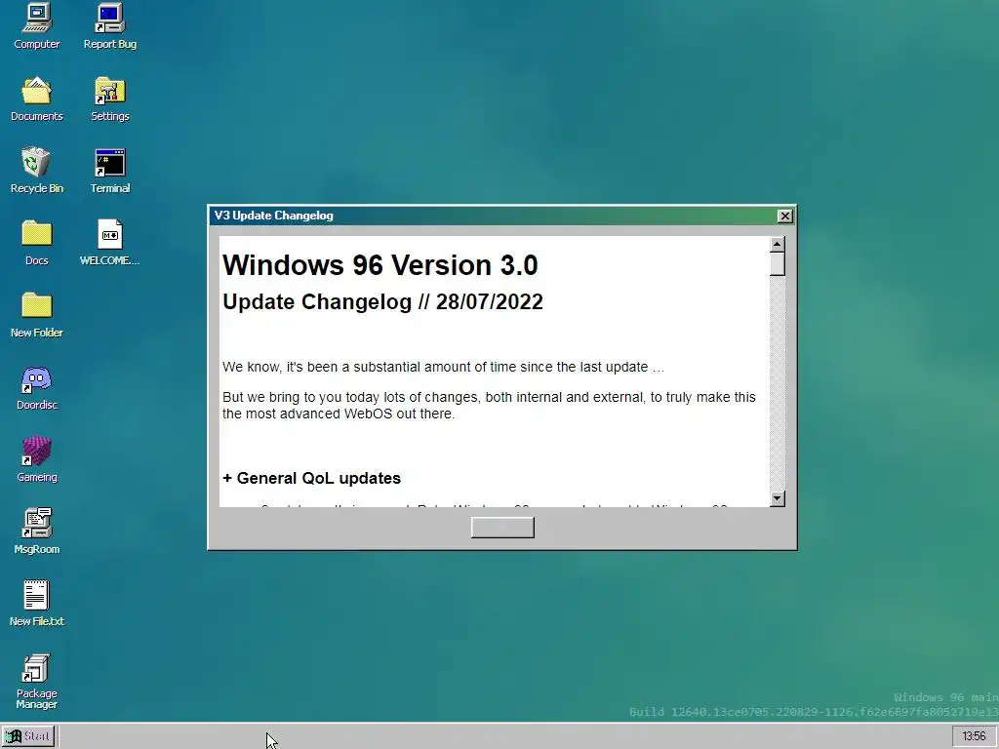The image size is (999, 749).
Task: Click the "Windows 96 Version 3.0" heading
Action: pyautogui.click(x=380, y=265)
